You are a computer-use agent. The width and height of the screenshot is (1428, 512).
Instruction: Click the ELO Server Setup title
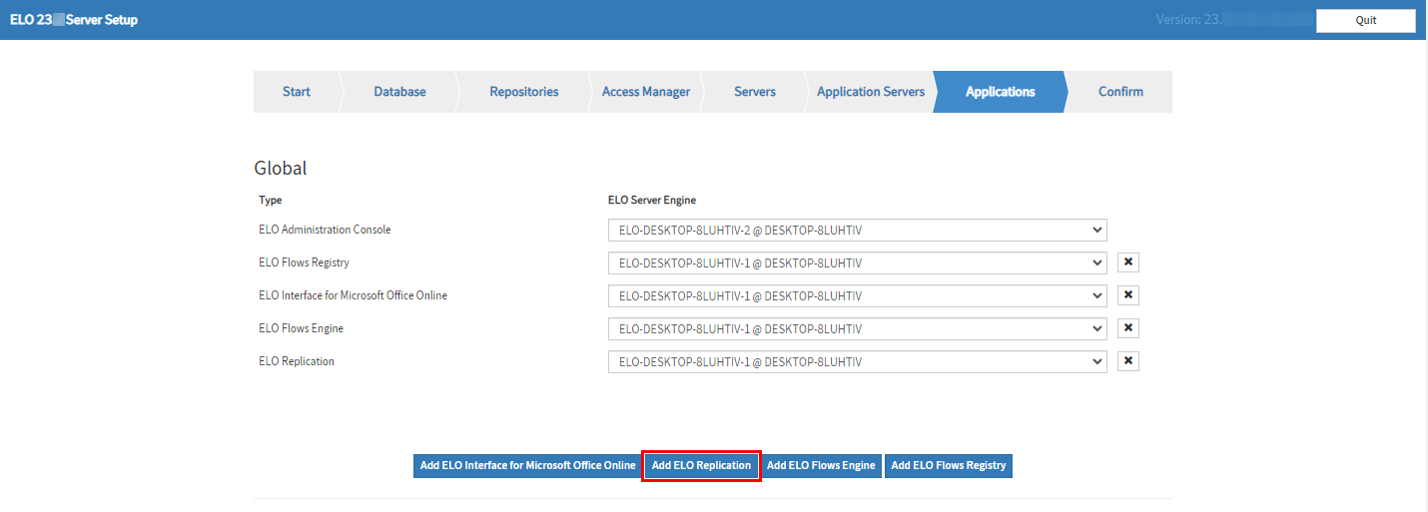tap(74, 20)
